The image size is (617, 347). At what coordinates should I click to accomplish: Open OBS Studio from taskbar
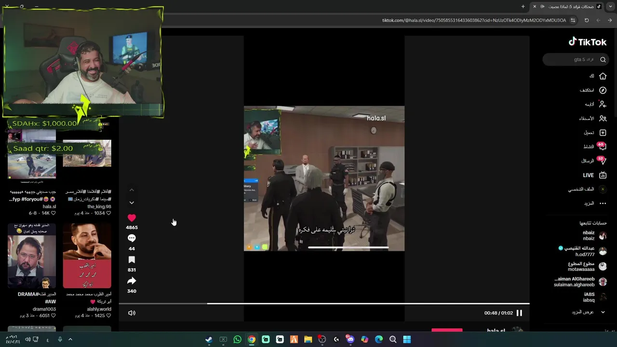[x=322, y=339]
